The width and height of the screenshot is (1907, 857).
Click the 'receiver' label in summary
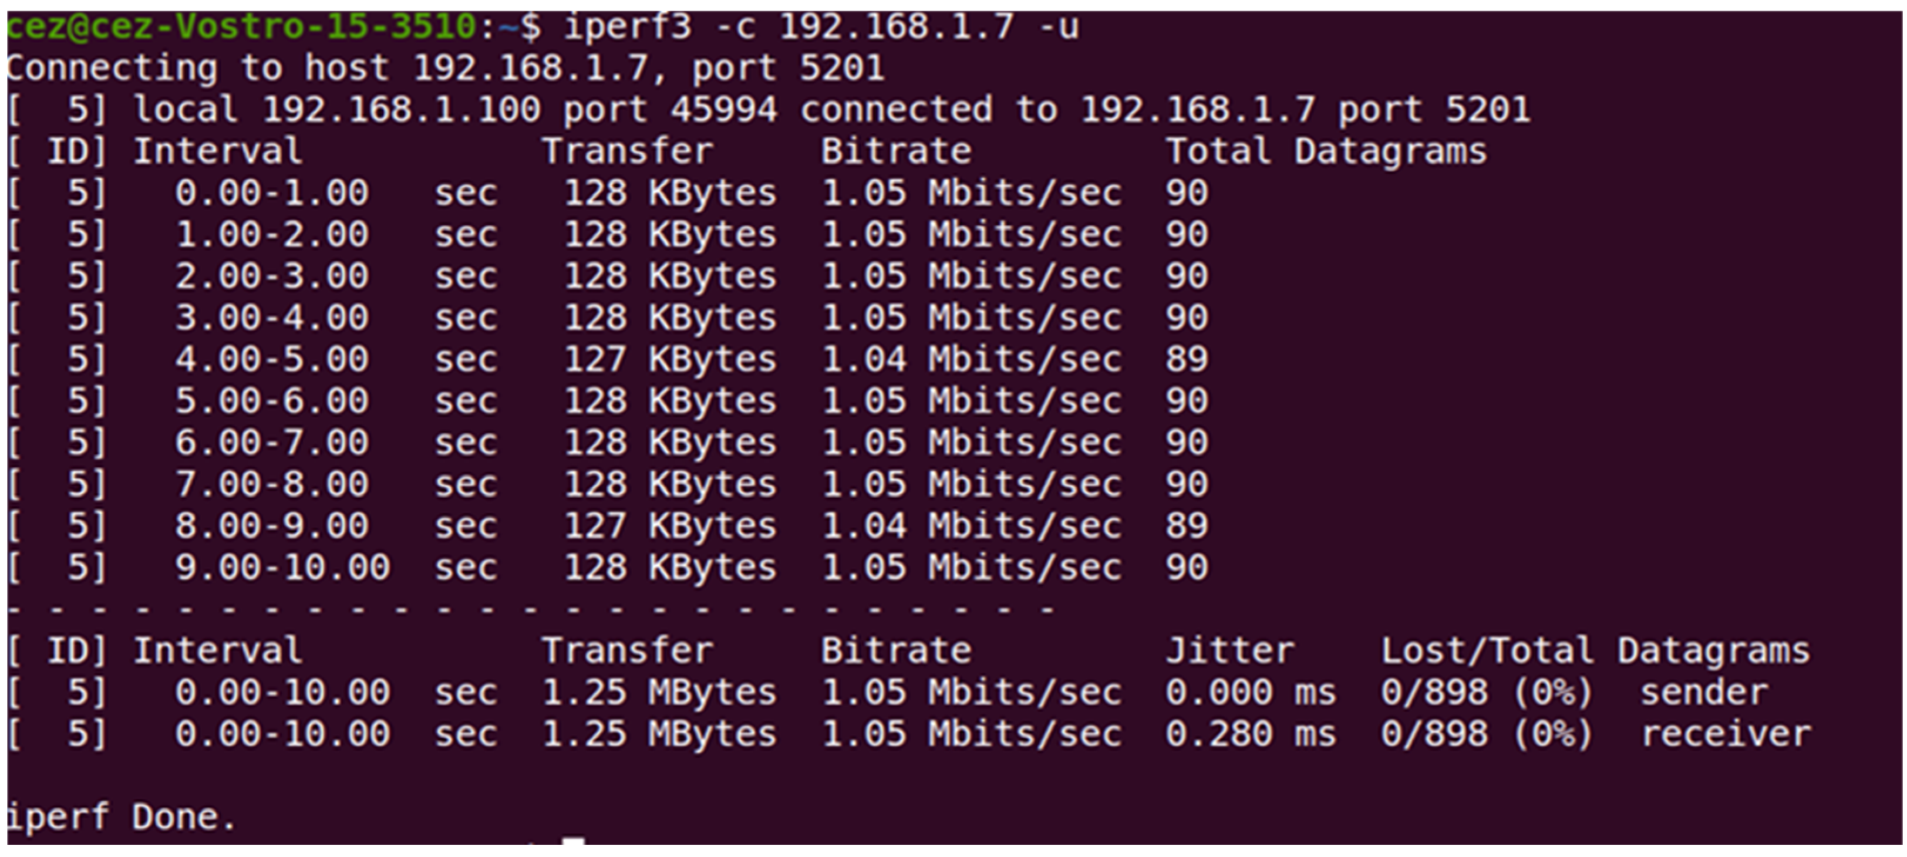point(1726,734)
